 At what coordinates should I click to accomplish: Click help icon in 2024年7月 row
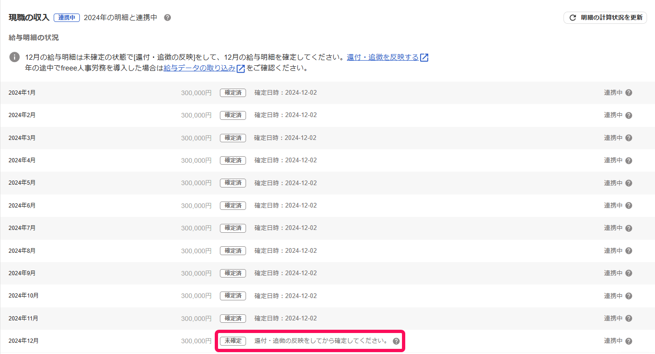pos(629,228)
